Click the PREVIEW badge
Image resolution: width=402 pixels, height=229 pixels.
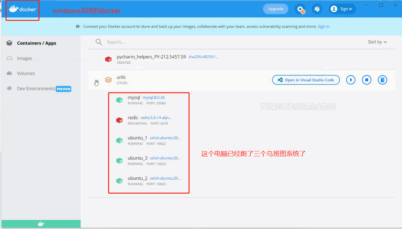pos(64,89)
